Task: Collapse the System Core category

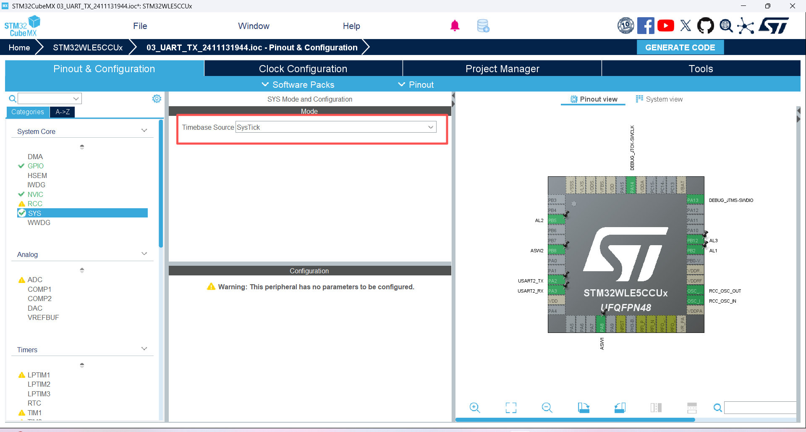Action: [144, 131]
